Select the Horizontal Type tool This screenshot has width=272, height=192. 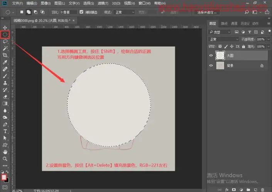tap(5, 131)
